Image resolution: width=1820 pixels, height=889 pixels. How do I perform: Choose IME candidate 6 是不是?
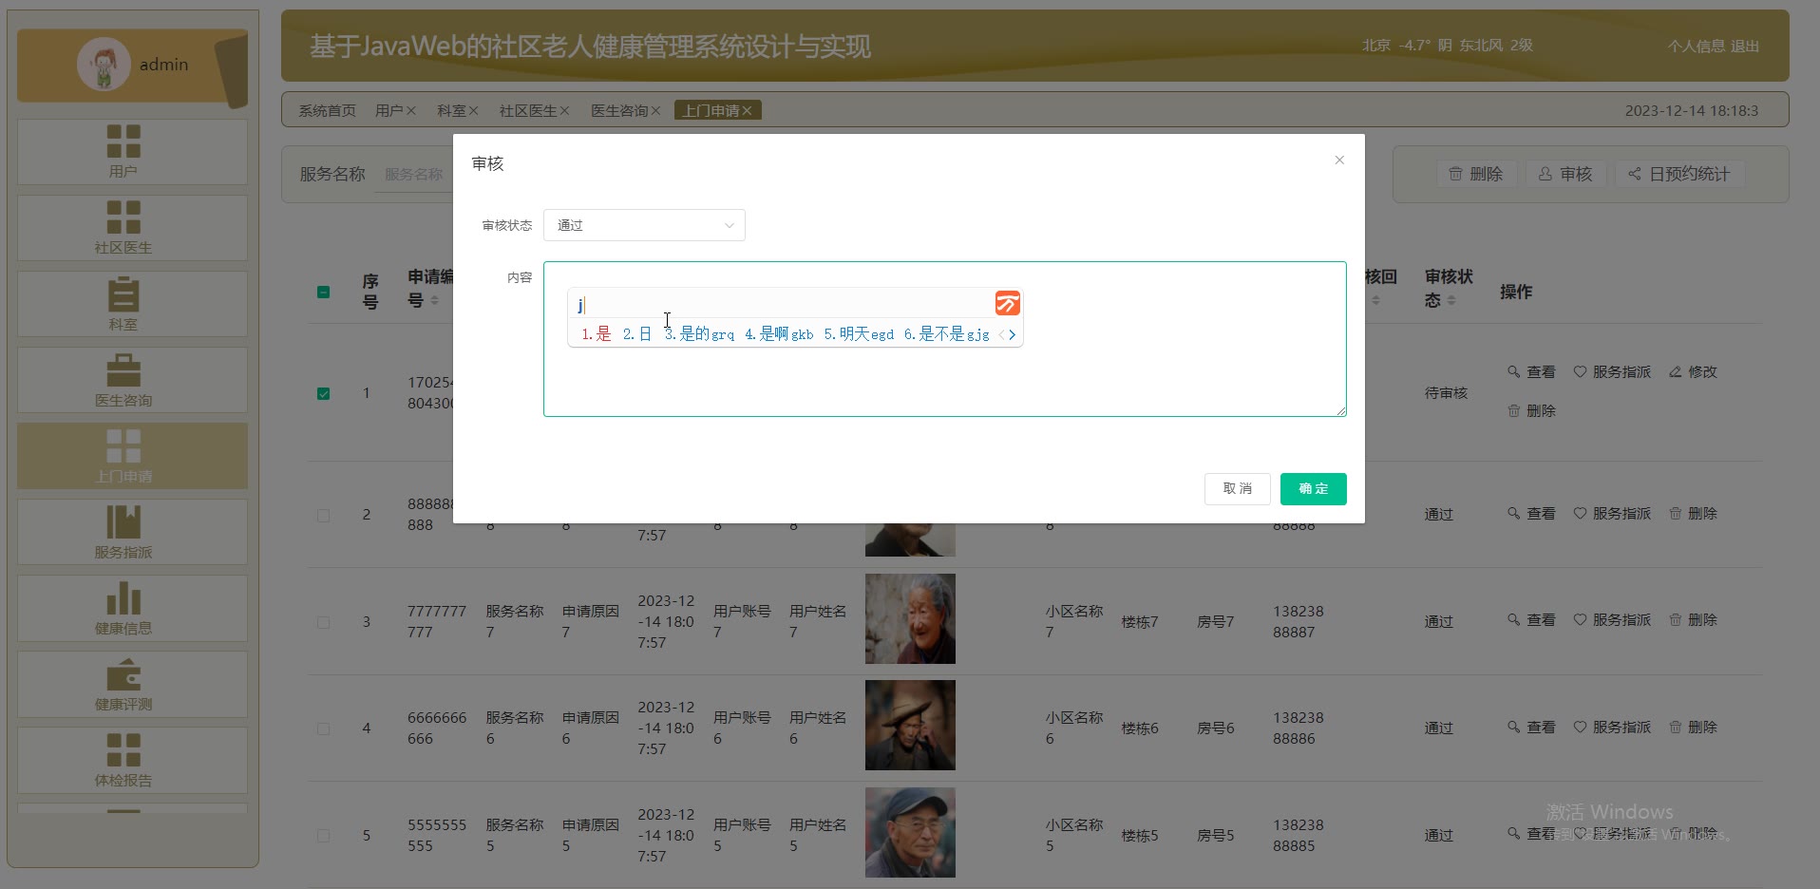946,334
